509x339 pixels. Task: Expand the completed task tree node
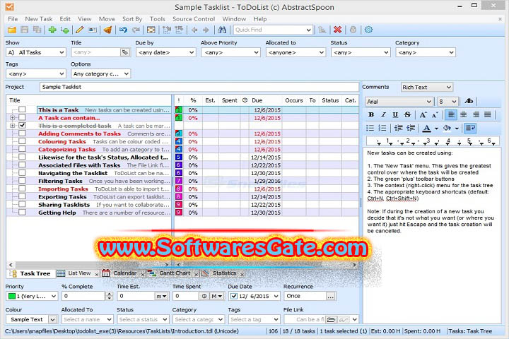point(12,125)
